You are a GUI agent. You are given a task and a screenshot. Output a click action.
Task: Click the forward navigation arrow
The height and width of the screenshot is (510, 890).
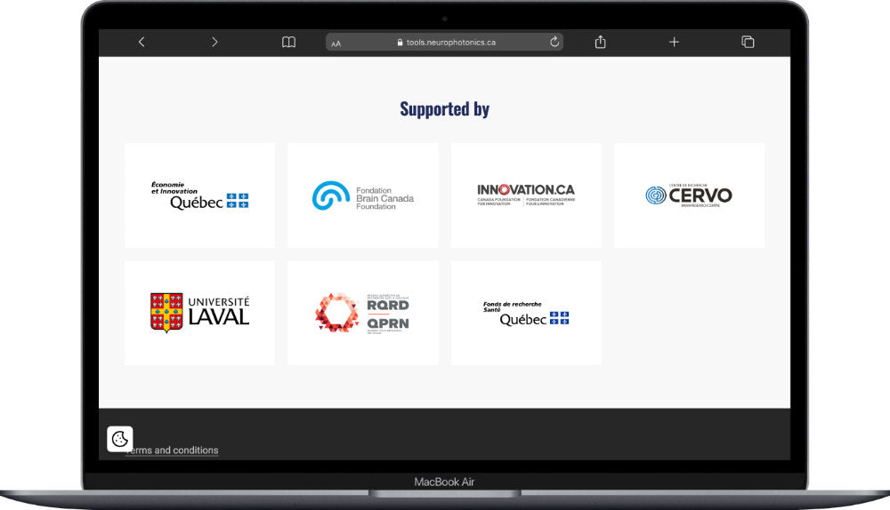(x=214, y=42)
